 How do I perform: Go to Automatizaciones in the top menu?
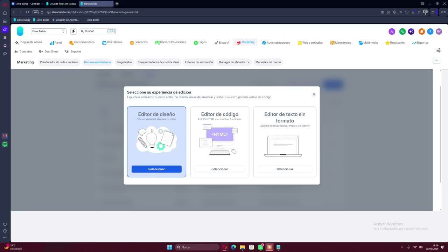tap(276, 43)
